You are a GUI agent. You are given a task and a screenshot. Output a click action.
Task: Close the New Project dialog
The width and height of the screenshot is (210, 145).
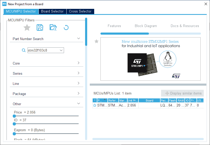click(206, 4)
